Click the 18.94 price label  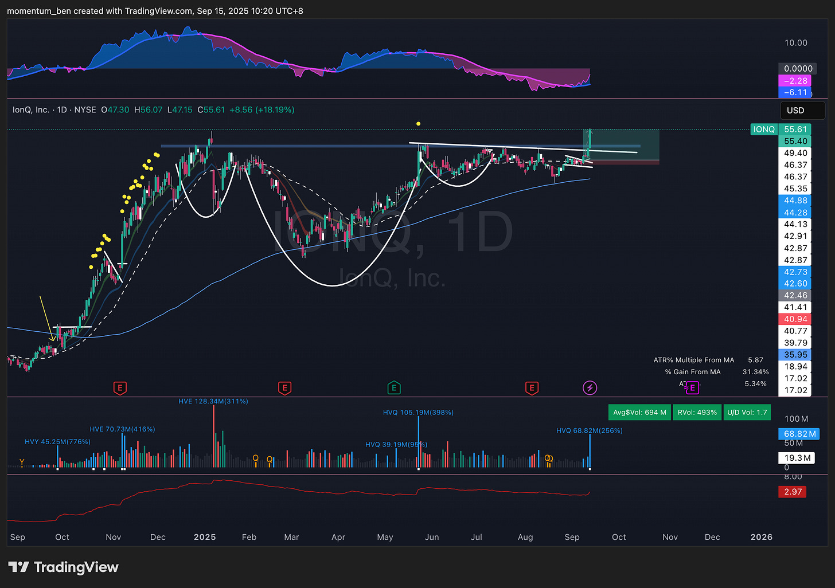(x=795, y=366)
